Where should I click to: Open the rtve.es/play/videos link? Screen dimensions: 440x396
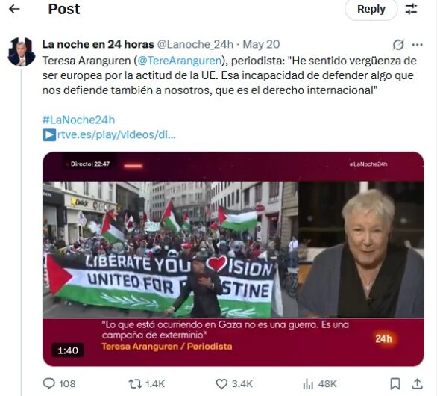pyautogui.click(x=109, y=134)
